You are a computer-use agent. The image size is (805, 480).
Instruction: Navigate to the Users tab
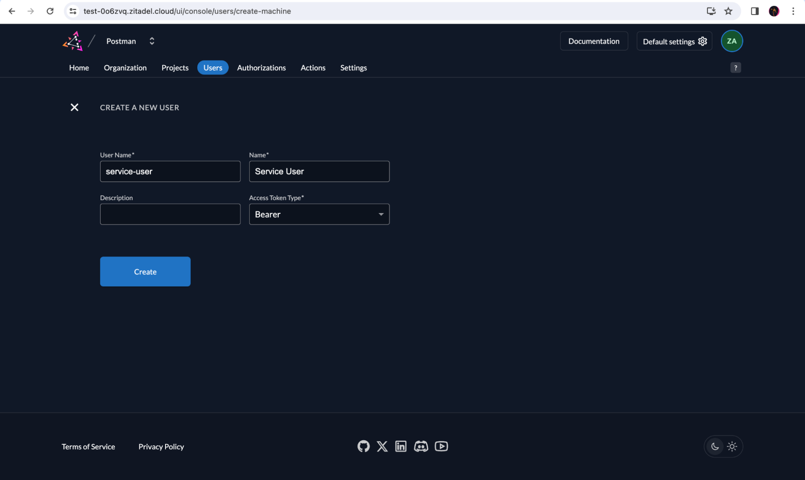(x=213, y=68)
